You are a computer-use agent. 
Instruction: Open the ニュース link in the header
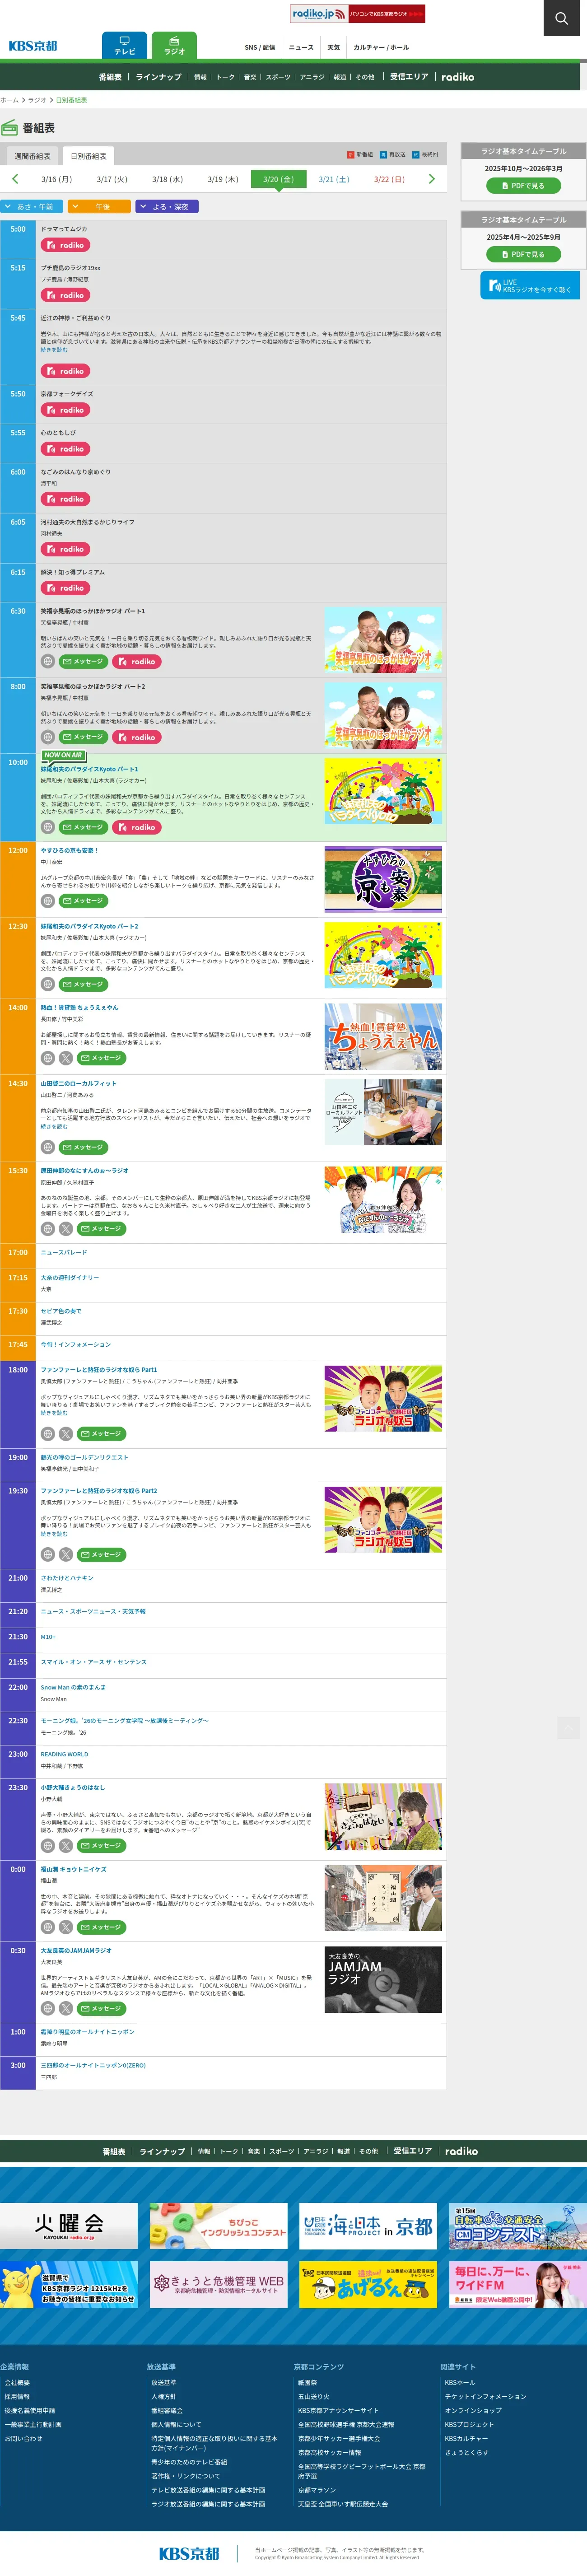point(301,47)
